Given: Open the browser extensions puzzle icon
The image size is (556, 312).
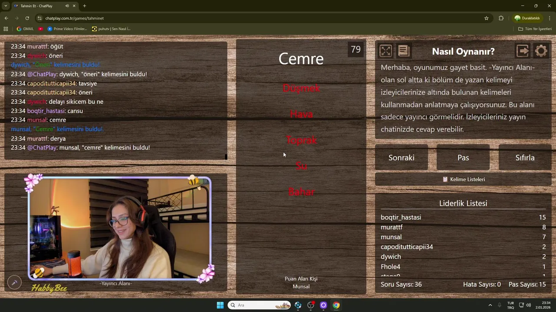Looking at the screenshot, I should [x=501, y=18].
